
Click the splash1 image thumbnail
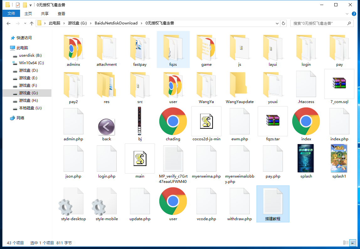tap(339, 158)
